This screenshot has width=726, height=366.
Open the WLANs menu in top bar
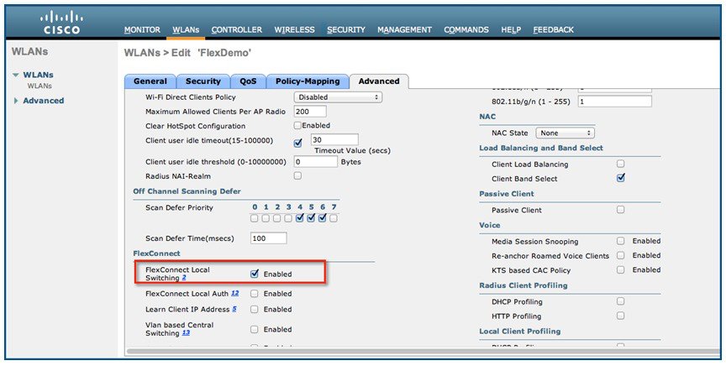pos(186,29)
